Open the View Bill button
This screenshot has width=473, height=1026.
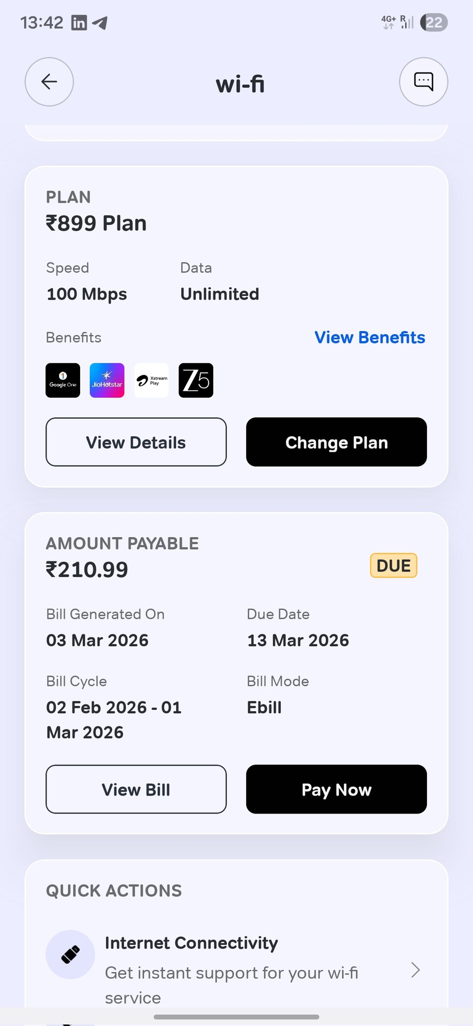point(136,789)
